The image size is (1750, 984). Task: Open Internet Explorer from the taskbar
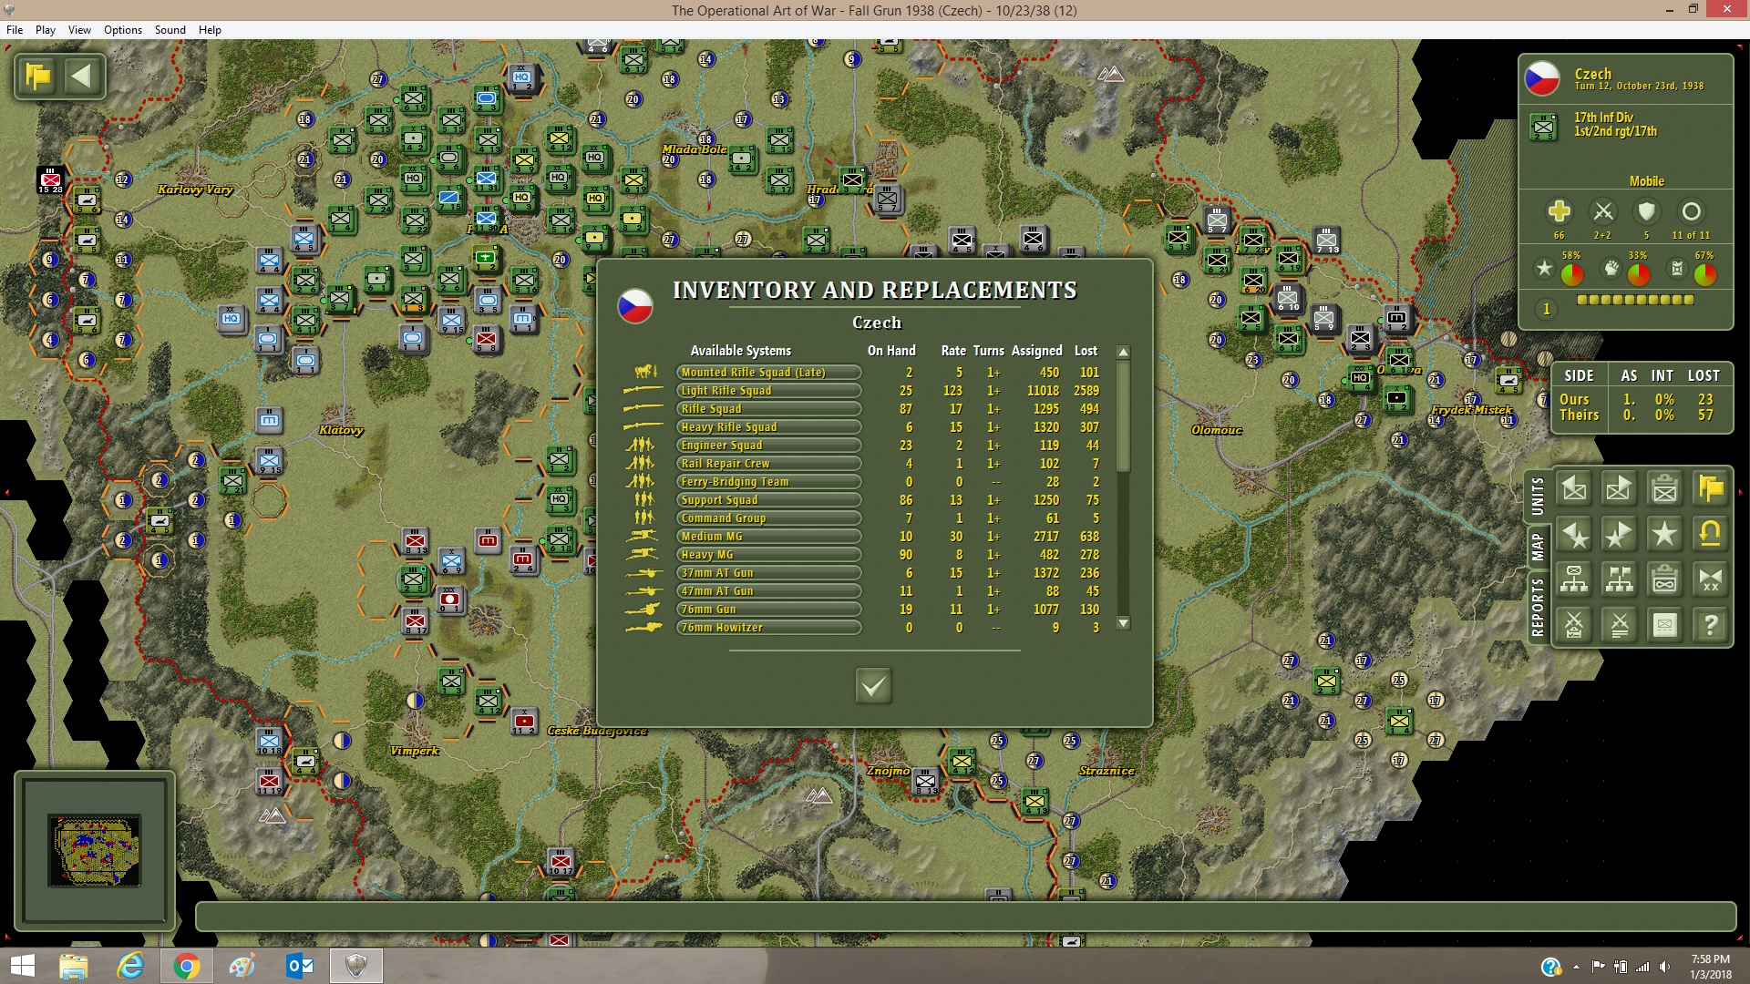click(130, 966)
